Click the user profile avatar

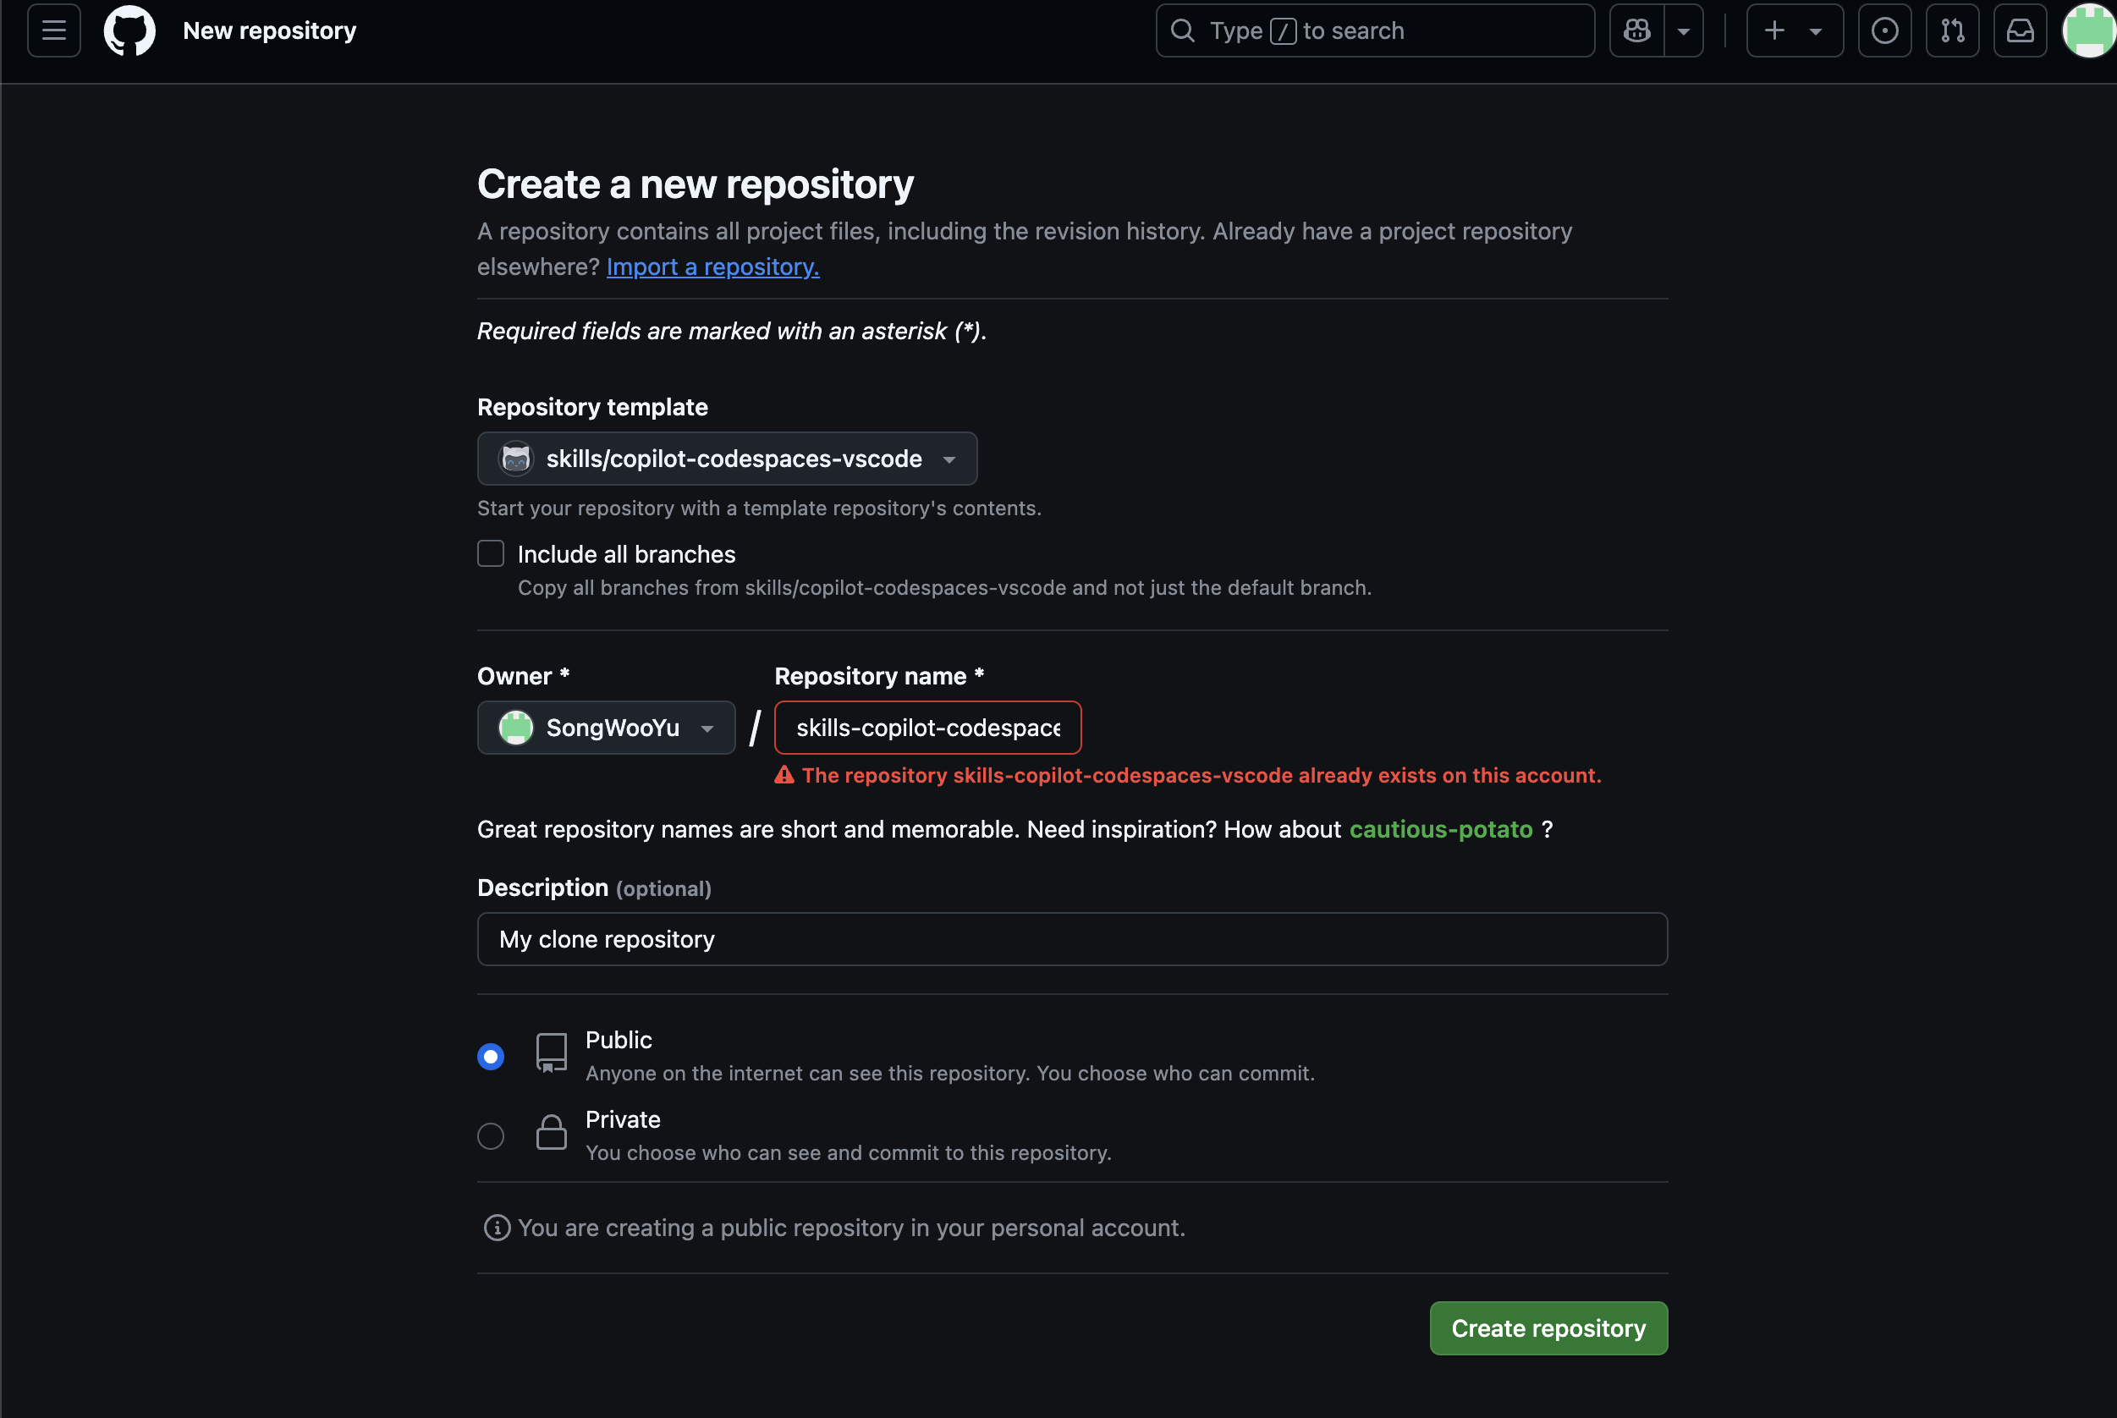2089,30
